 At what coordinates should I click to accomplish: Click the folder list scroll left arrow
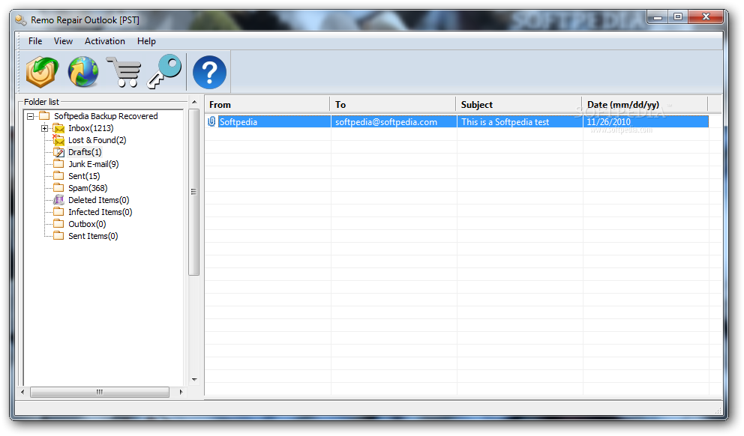point(22,392)
